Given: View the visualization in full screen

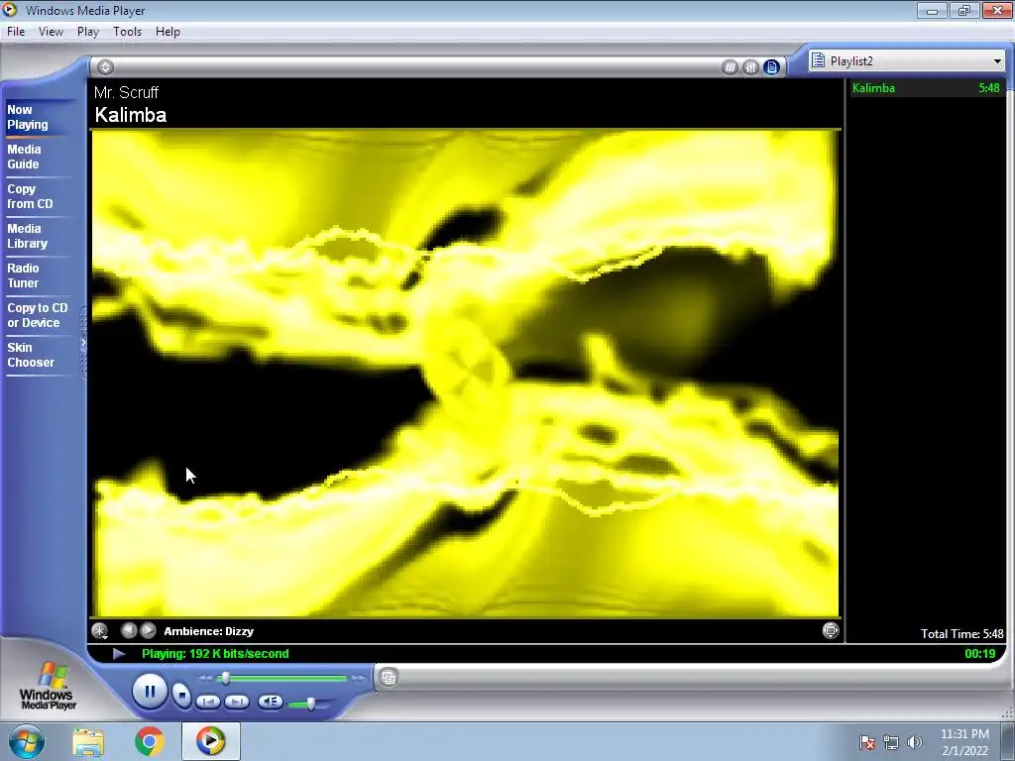Looking at the screenshot, I should coord(831,630).
